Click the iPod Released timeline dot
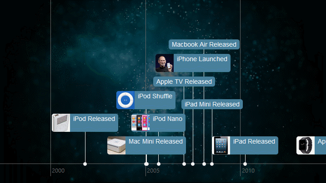 (85, 164)
